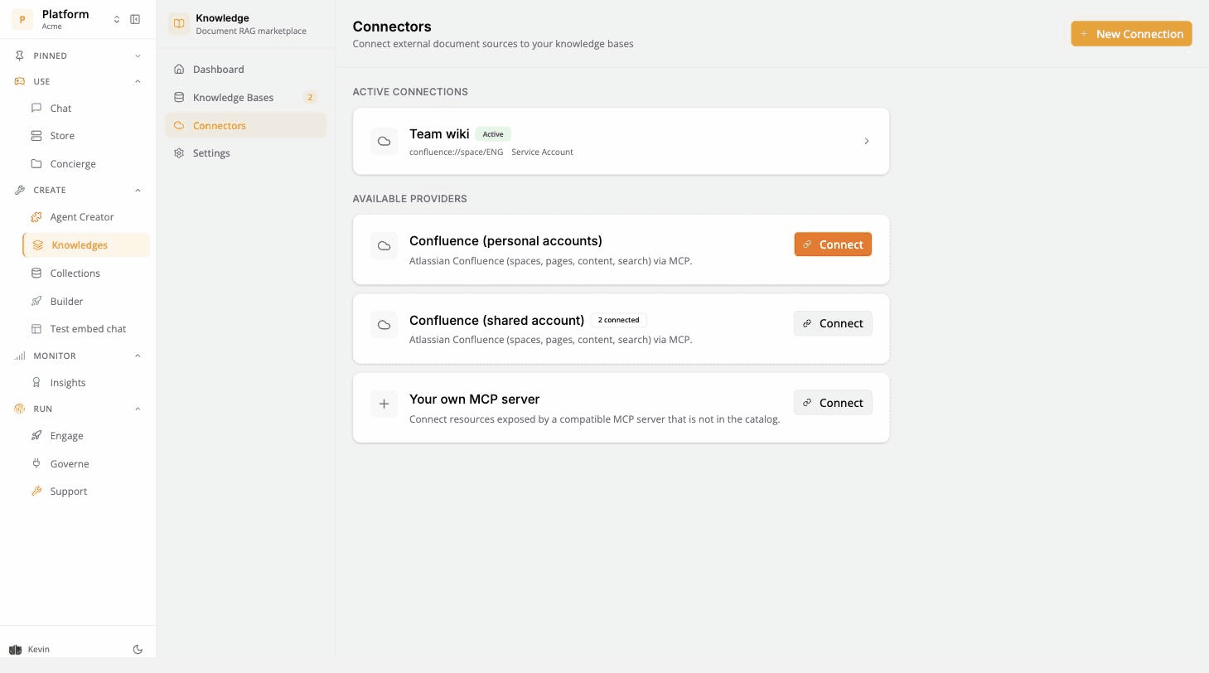
Task: Click the plus icon of own MCP server
Action: [x=384, y=404]
